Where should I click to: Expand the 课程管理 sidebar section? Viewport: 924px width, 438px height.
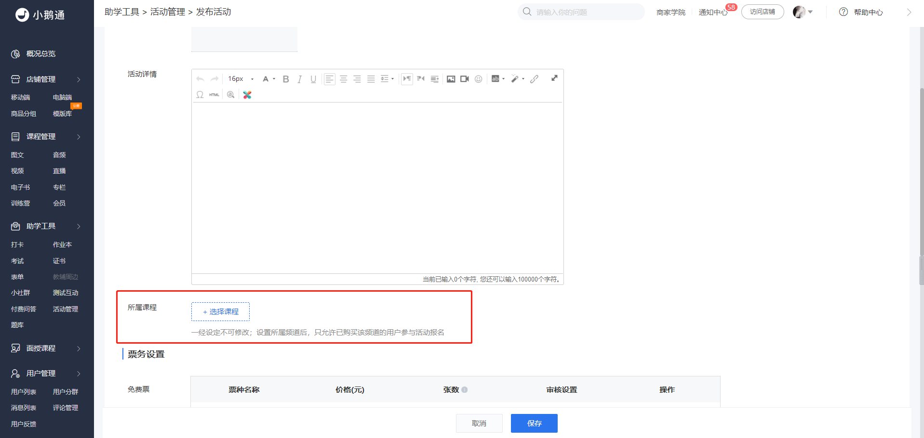79,137
